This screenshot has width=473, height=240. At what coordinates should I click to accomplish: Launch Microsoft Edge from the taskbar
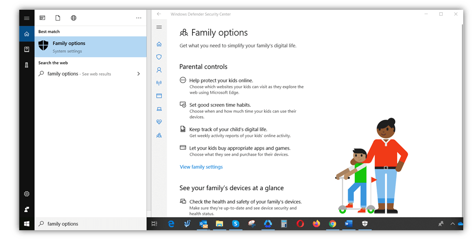171,224
